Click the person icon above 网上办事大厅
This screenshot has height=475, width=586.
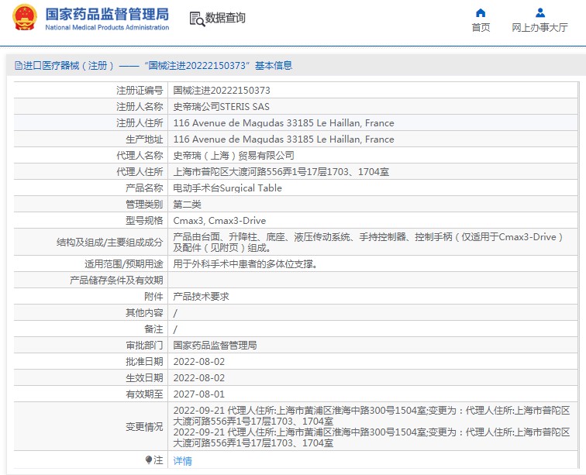tap(539, 12)
